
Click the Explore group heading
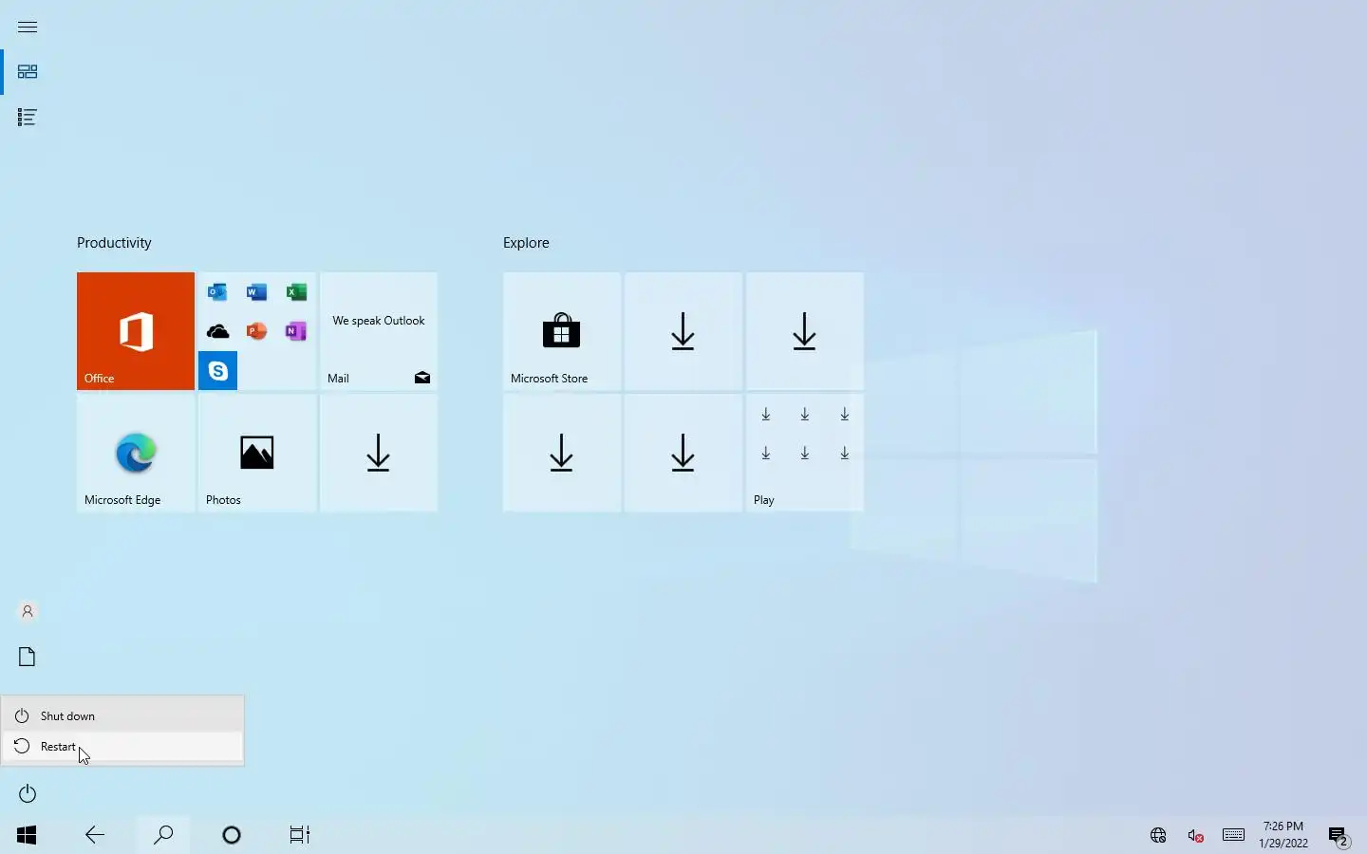click(526, 243)
